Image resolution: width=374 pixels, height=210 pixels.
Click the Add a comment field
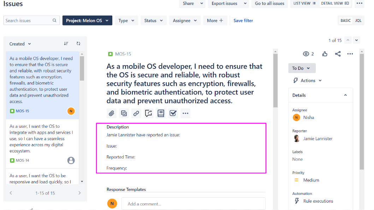pyautogui.click(x=193, y=204)
